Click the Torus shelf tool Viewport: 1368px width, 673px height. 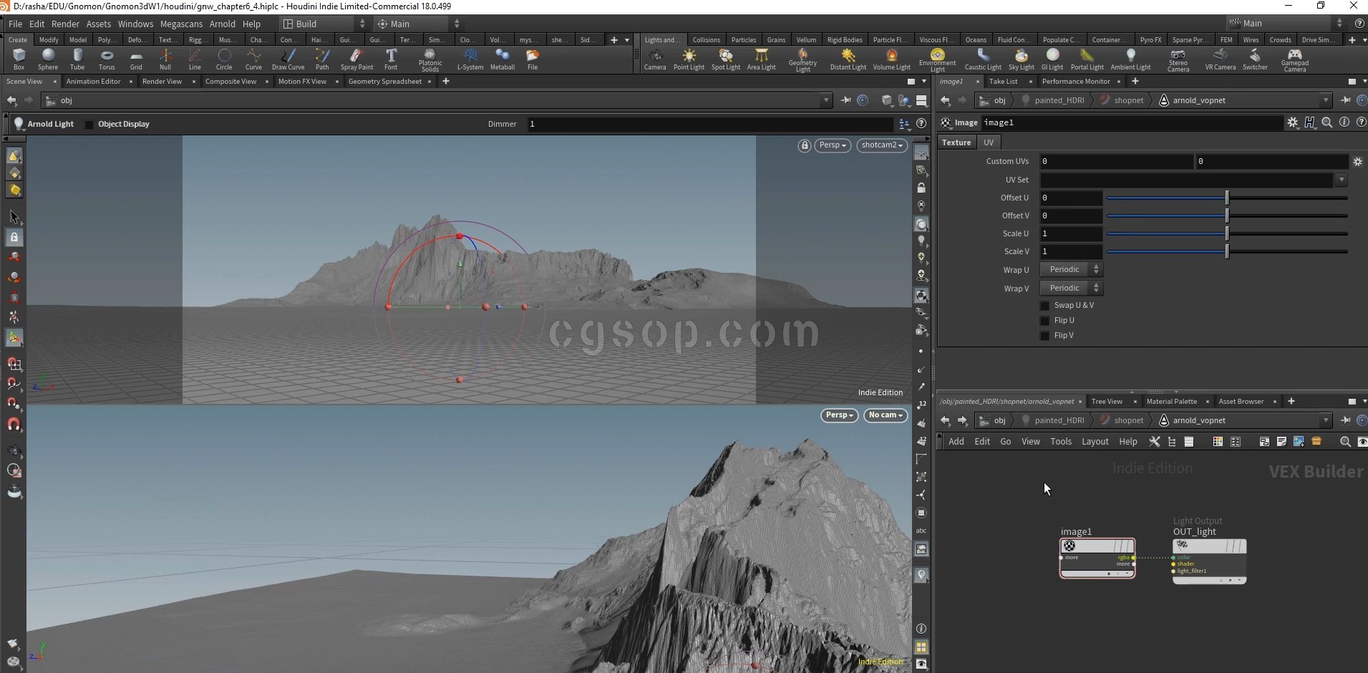click(107, 59)
